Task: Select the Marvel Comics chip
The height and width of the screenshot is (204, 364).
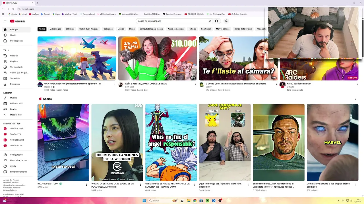Action: (223, 29)
